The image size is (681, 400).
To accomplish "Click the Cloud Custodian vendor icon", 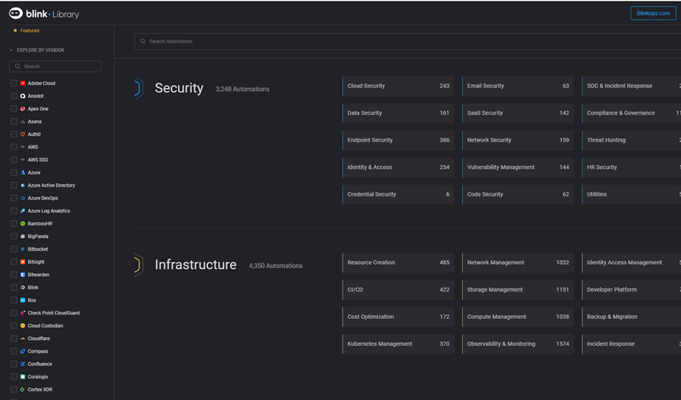I will coord(23,326).
